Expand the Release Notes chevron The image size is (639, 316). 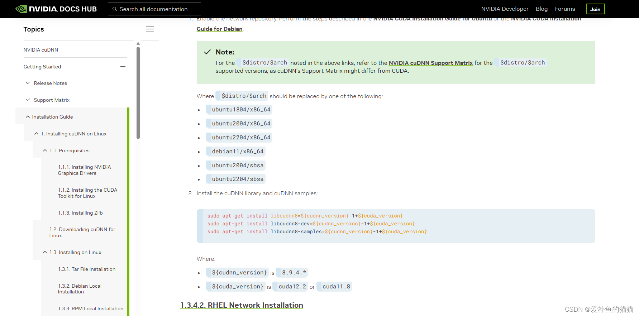(28, 83)
